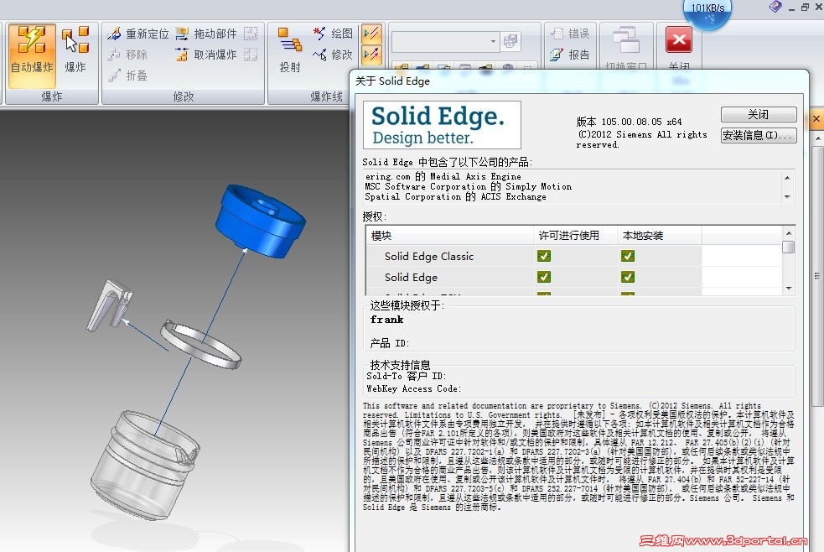Uncheck license box for Solid Edge Classic
The width and height of the screenshot is (824, 552).
coord(544,256)
